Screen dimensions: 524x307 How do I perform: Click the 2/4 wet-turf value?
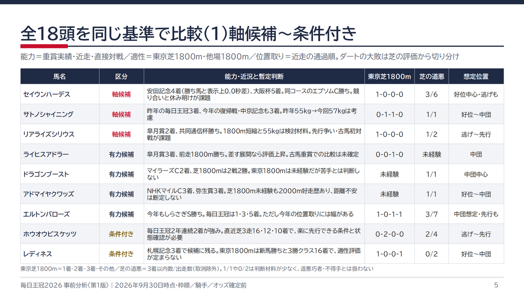[431, 234]
